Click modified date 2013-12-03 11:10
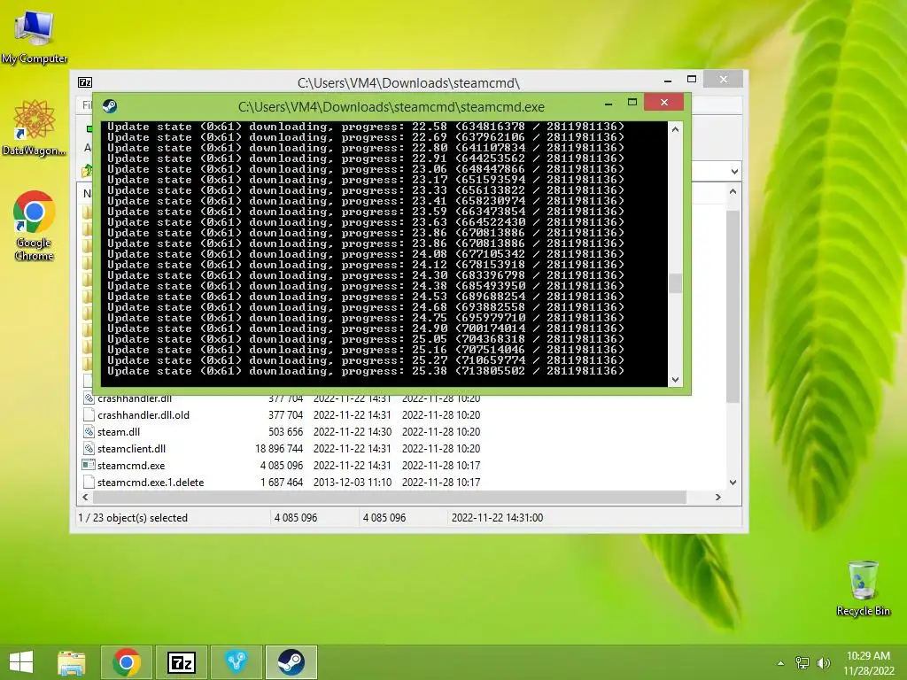Screen dimensions: 907x680 pyautogui.click(x=353, y=483)
